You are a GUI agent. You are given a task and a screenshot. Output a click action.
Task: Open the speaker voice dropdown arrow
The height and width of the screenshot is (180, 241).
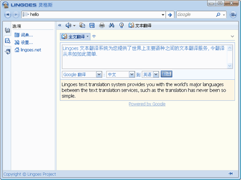point(74,26)
